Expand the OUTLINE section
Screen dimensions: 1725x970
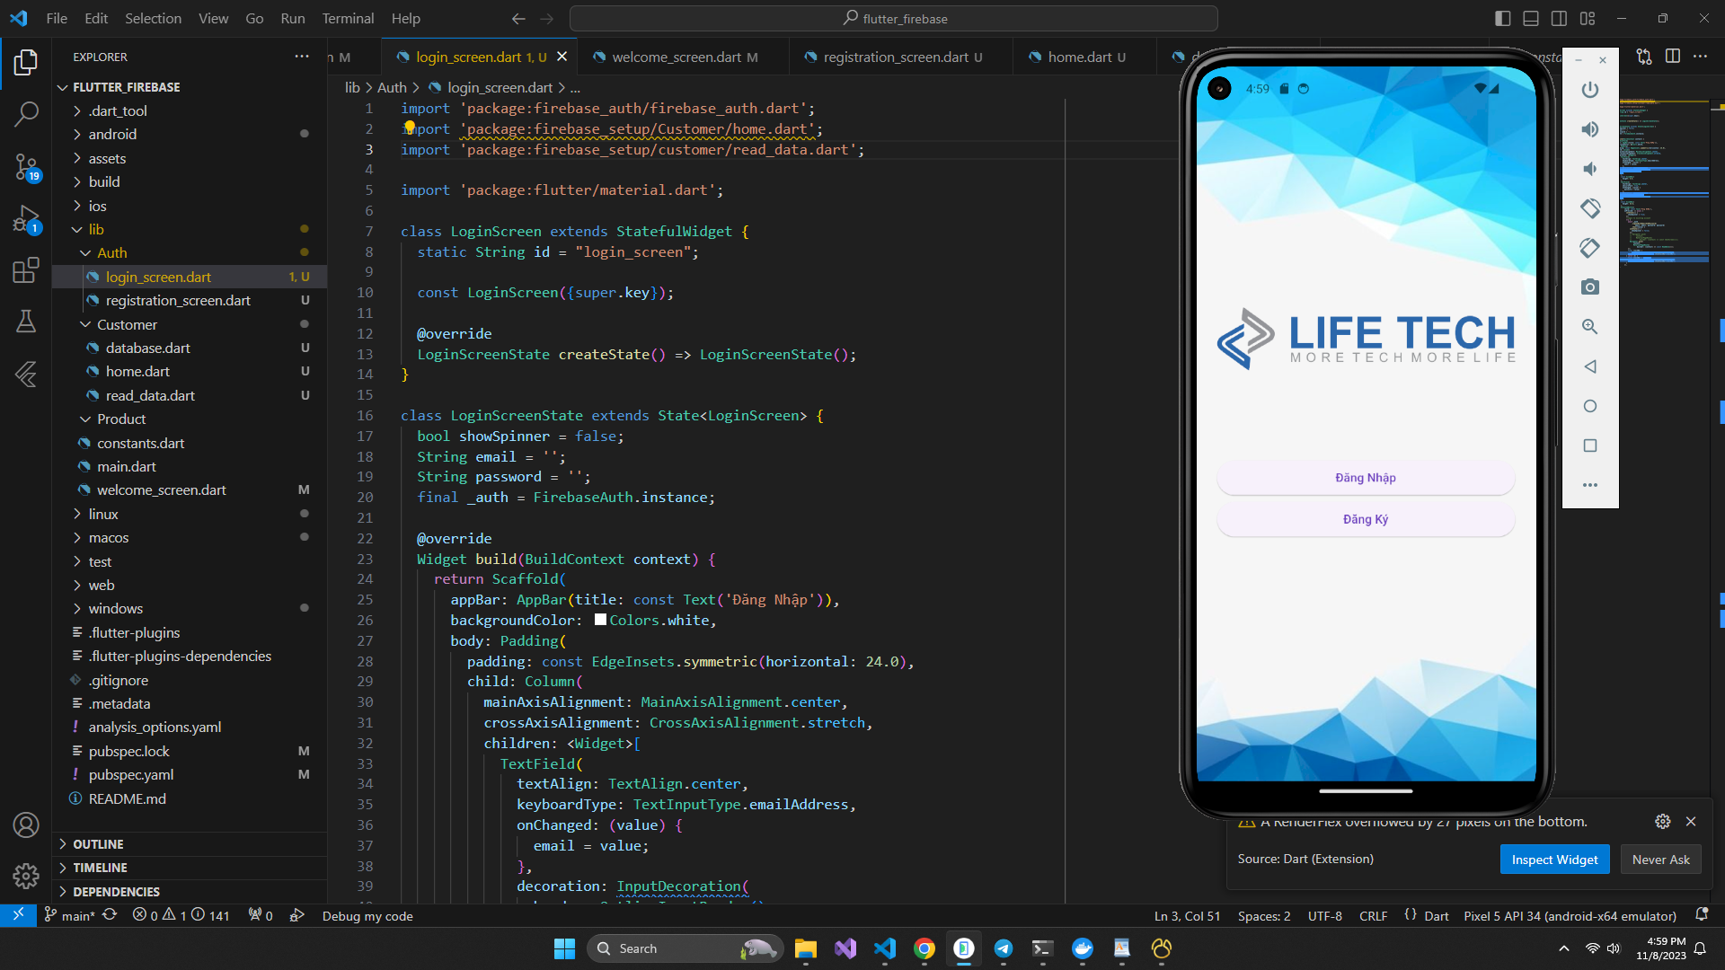pyautogui.click(x=98, y=844)
